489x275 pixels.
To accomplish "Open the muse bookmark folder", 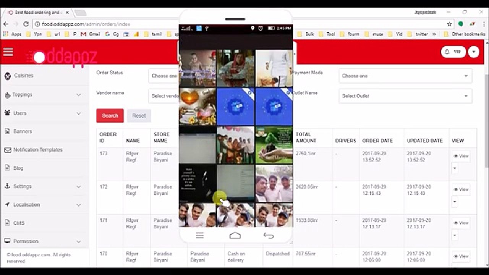I will (374, 34).
